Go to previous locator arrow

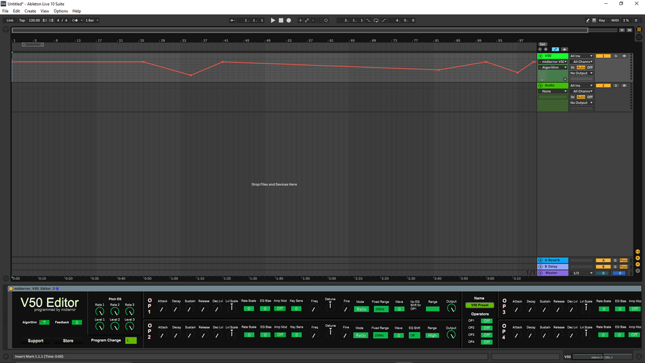pos(540,49)
